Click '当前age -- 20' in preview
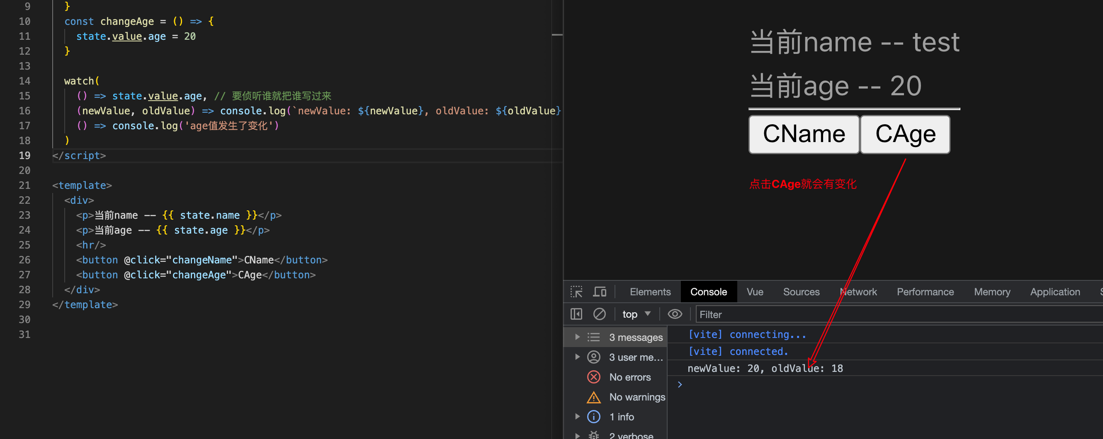This screenshot has height=439, width=1103. click(836, 86)
